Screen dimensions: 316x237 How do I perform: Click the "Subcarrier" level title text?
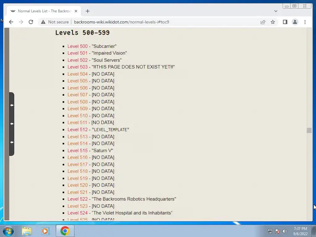(104, 46)
